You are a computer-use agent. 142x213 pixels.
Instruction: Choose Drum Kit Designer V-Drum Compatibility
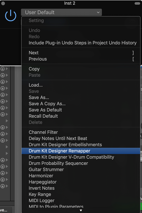(81, 157)
